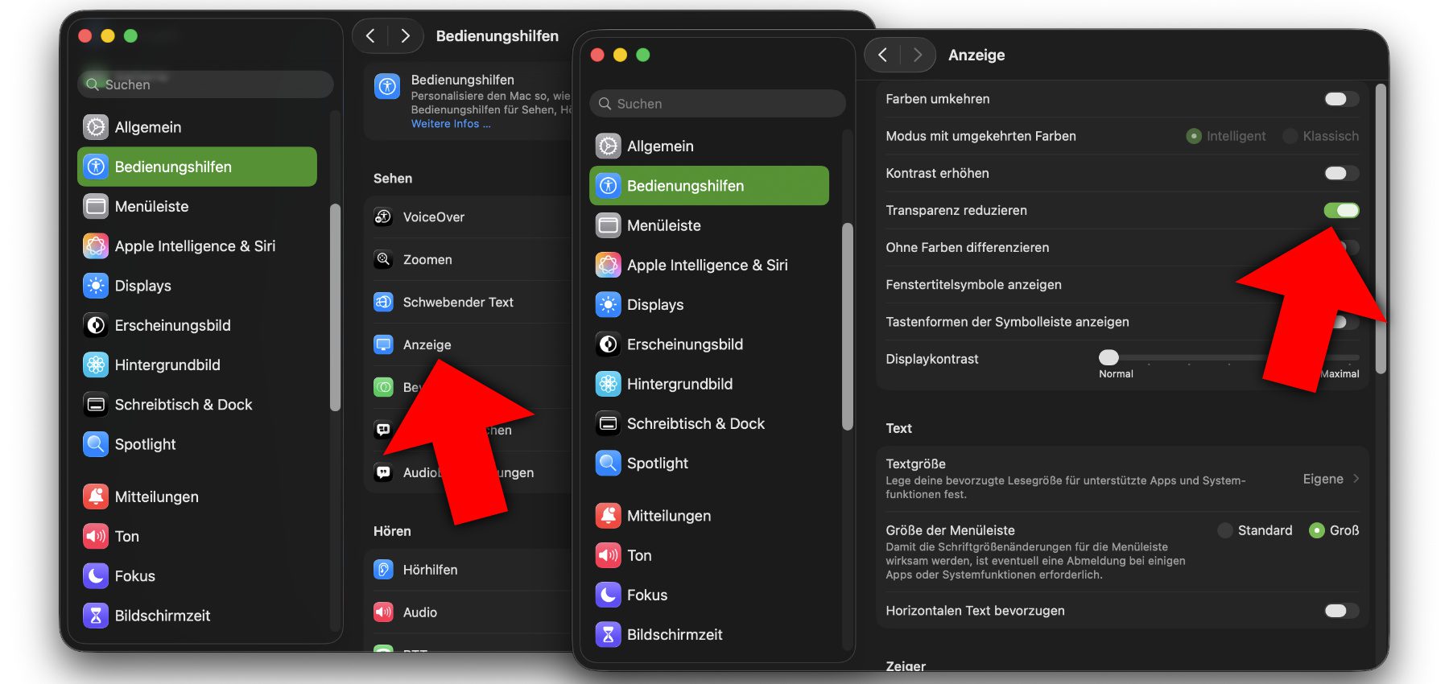The height and width of the screenshot is (684, 1449).
Task: Click forward chevron beside Bedienungshilfen title
Action: click(x=405, y=35)
